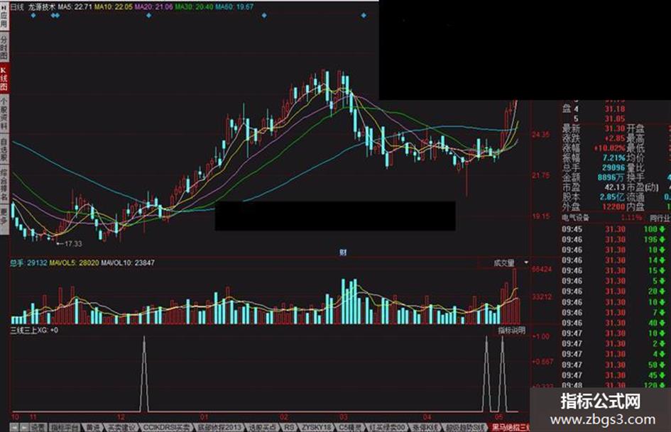Click the 17.33 low price label
Screen dimensions: 671x432
[x=72, y=244]
